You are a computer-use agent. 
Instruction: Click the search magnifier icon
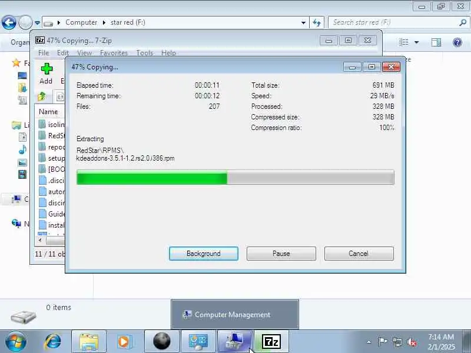(x=463, y=22)
